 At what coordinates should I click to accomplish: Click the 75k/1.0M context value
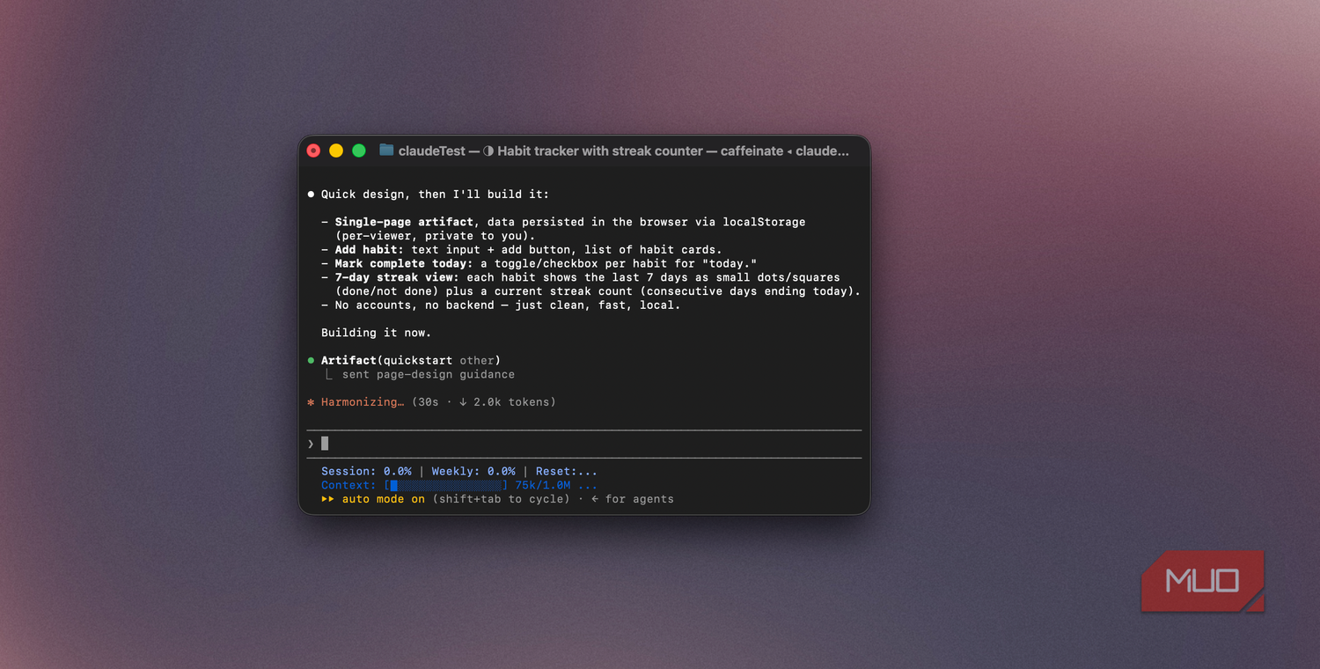point(543,485)
